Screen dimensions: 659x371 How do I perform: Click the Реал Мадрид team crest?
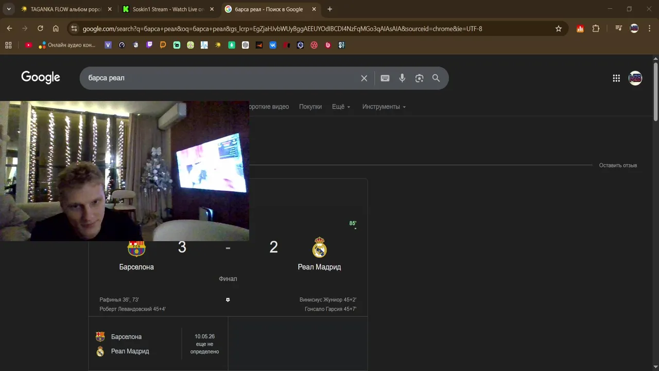point(320,248)
